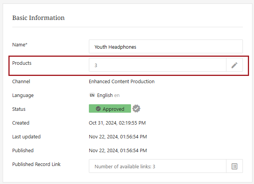The width and height of the screenshot is (254, 184).
Task: Click the English en language text
Action: pyautogui.click(x=108, y=95)
